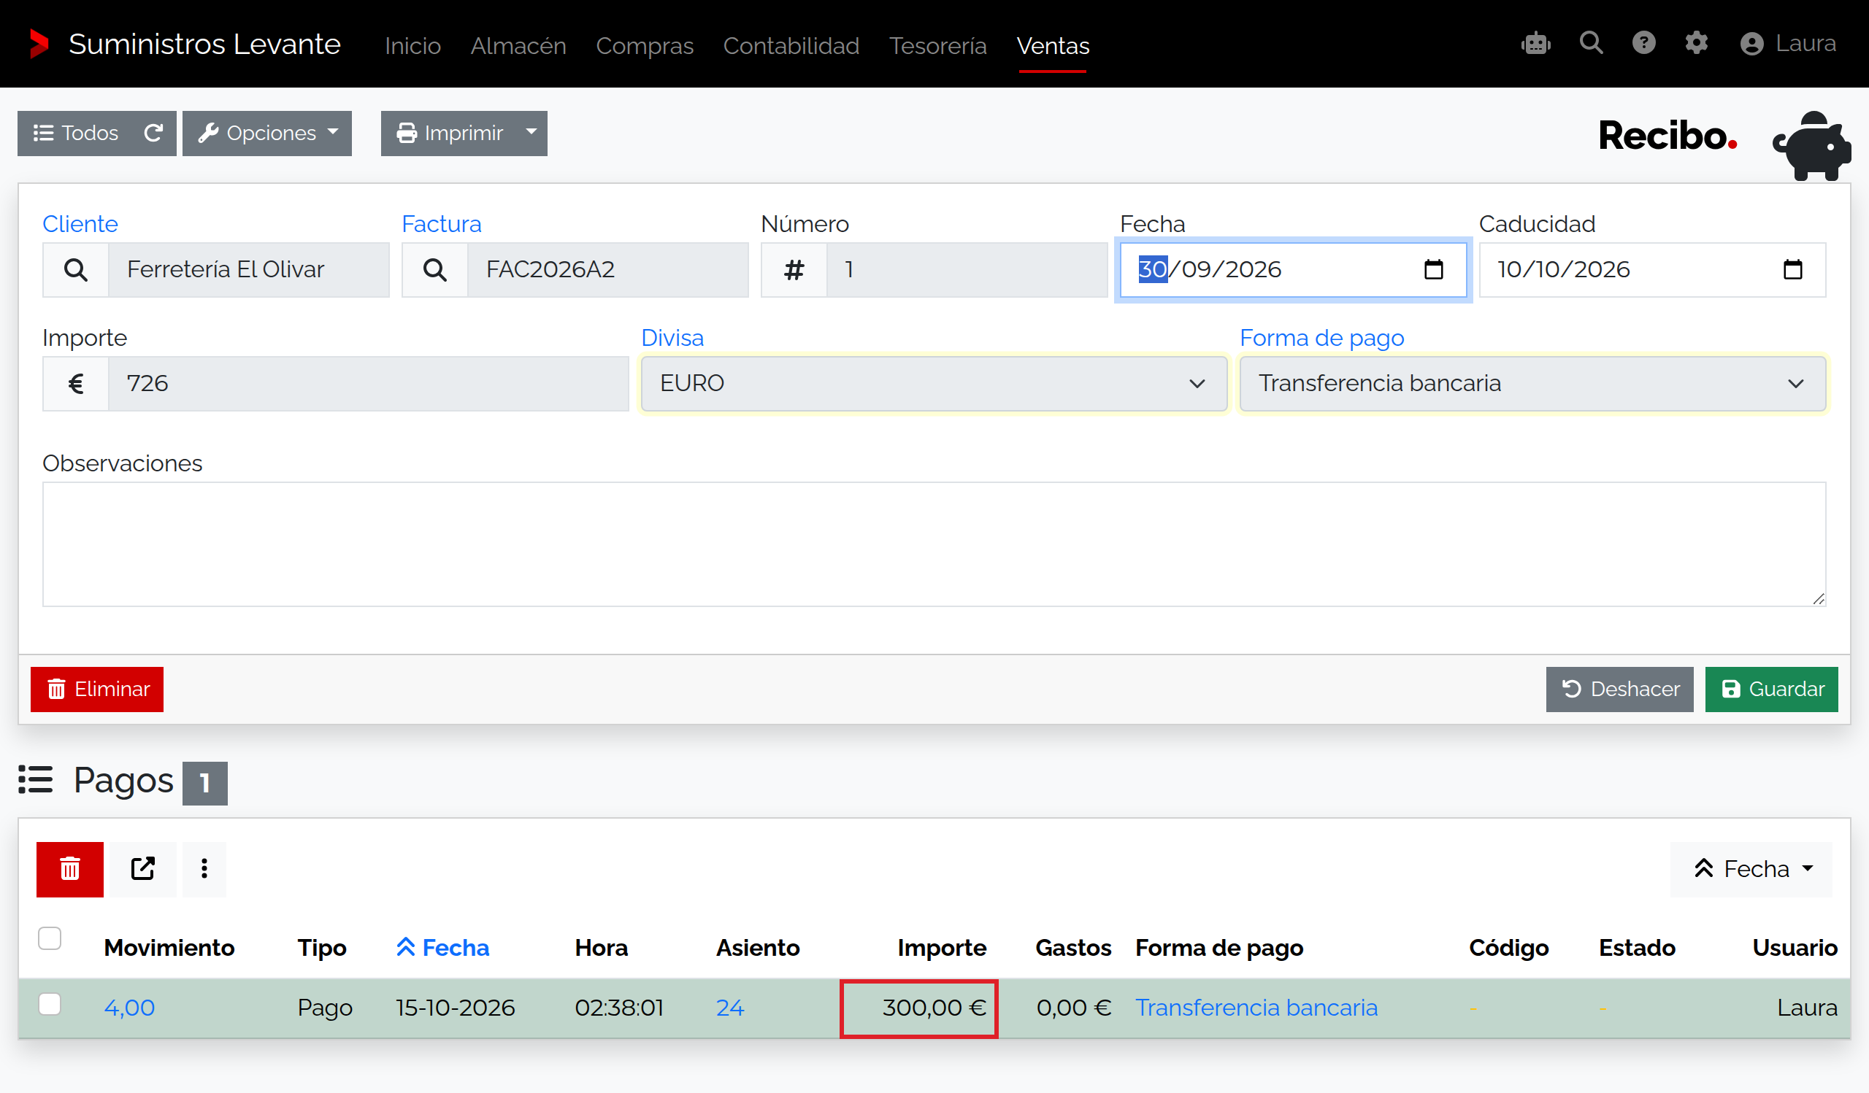Click the Cliente search magnifier icon
Image resolution: width=1869 pixels, height=1093 pixels.
pos(76,270)
